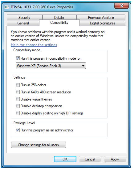Select the Digital Signatures tab
This screenshot has height=171, width=134.
(102, 23)
